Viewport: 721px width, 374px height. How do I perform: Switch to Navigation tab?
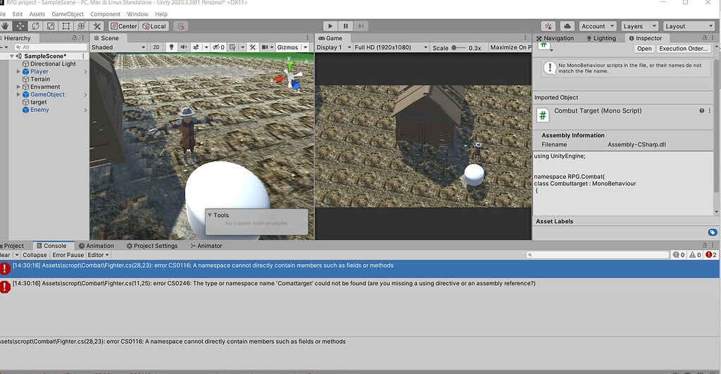pos(555,38)
